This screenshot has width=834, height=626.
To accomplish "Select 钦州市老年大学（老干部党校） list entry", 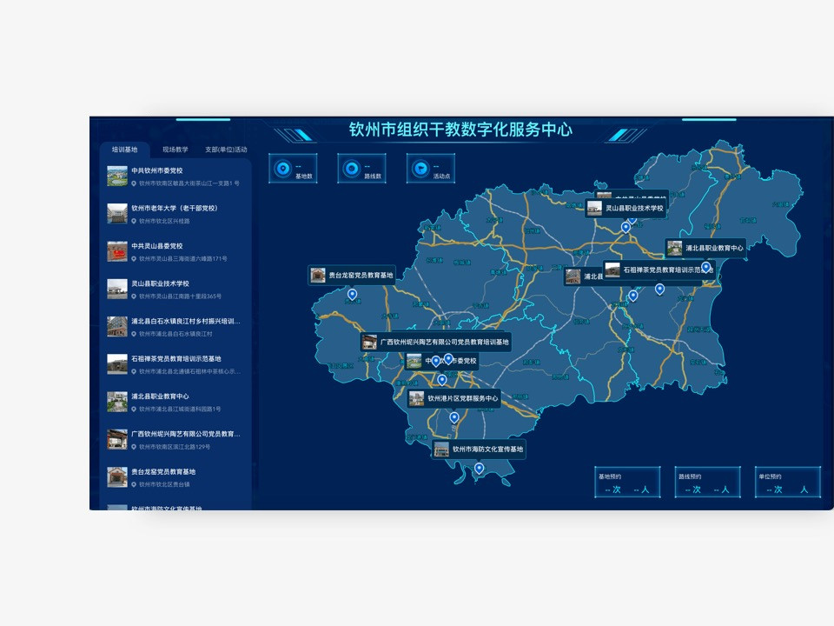I will [174, 209].
